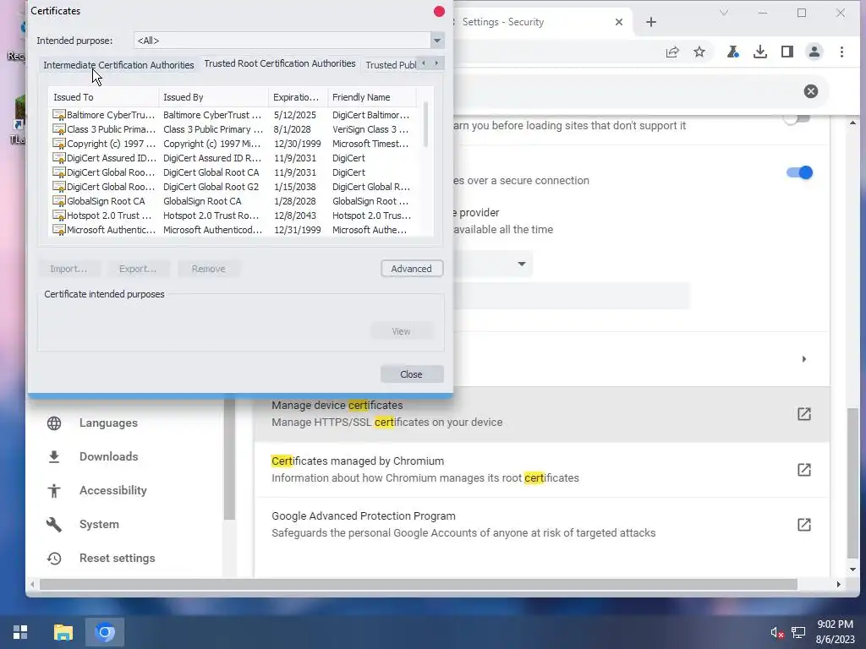Bookmark this page with the star icon
The image size is (866, 649).
(x=699, y=52)
